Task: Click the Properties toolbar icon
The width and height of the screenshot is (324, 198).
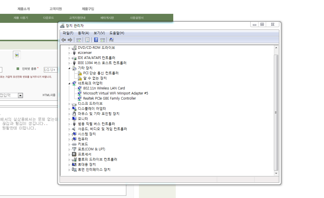Action: point(87,40)
